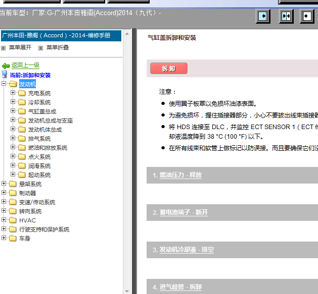Click the right-arrow panel layout icon
This screenshot has height=294, width=318.
pyautogui.click(x=263, y=16)
